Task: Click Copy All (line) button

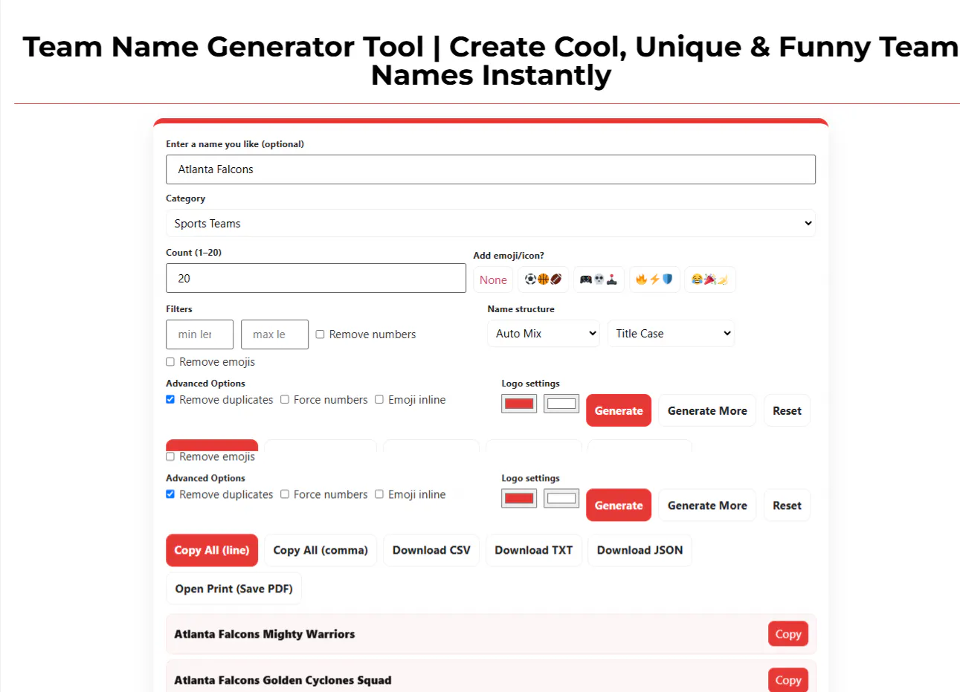Action: [x=212, y=550]
